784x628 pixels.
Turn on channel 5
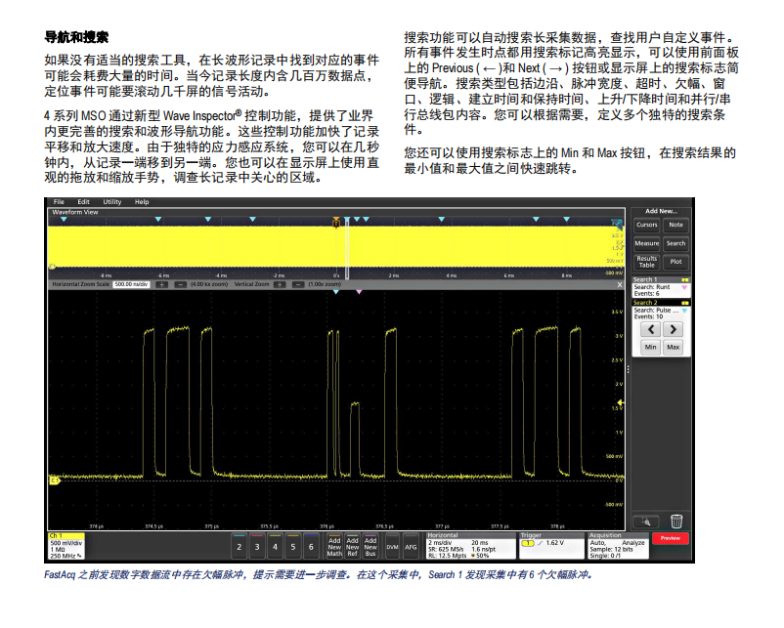pos(293,546)
